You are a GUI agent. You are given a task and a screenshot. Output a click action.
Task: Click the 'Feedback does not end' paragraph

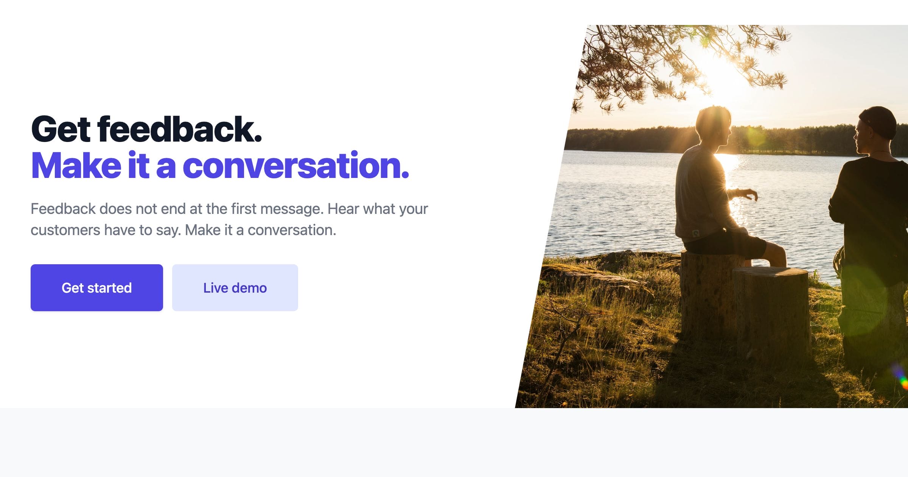coord(229,219)
